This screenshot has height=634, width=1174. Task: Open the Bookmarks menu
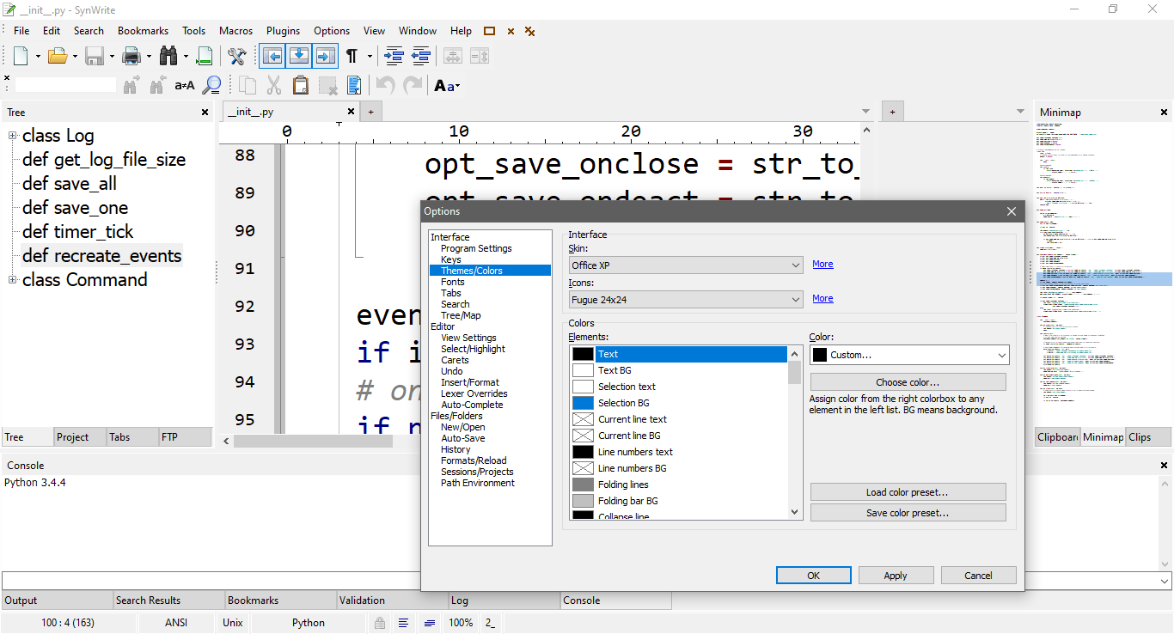pos(143,30)
